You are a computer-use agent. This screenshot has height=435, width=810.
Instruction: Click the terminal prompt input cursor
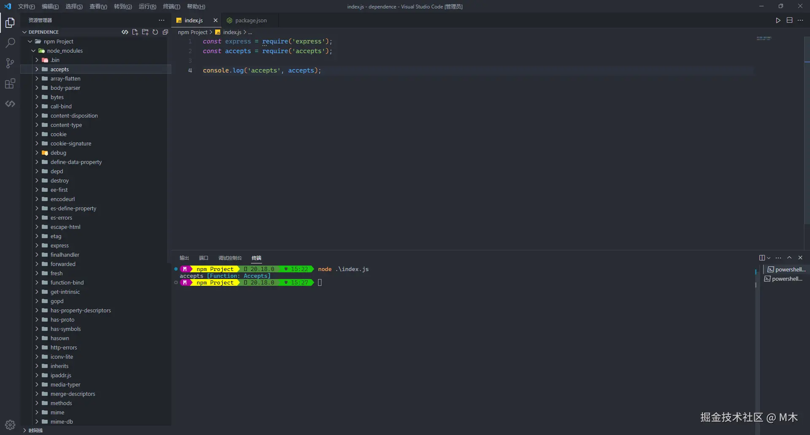pos(320,282)
